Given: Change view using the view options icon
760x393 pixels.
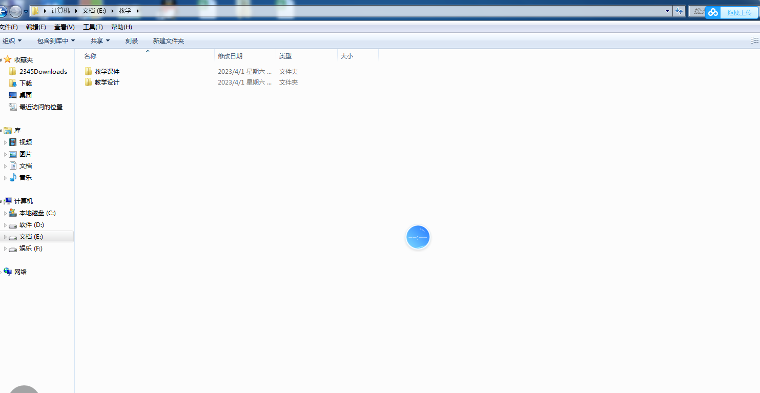Looking at the screenshot, I should pyautogui.click(x=754, y=40).
